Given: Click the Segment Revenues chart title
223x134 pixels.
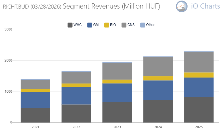Looking at the screenshot, I should pyautogui.click(x=111, y=6).
